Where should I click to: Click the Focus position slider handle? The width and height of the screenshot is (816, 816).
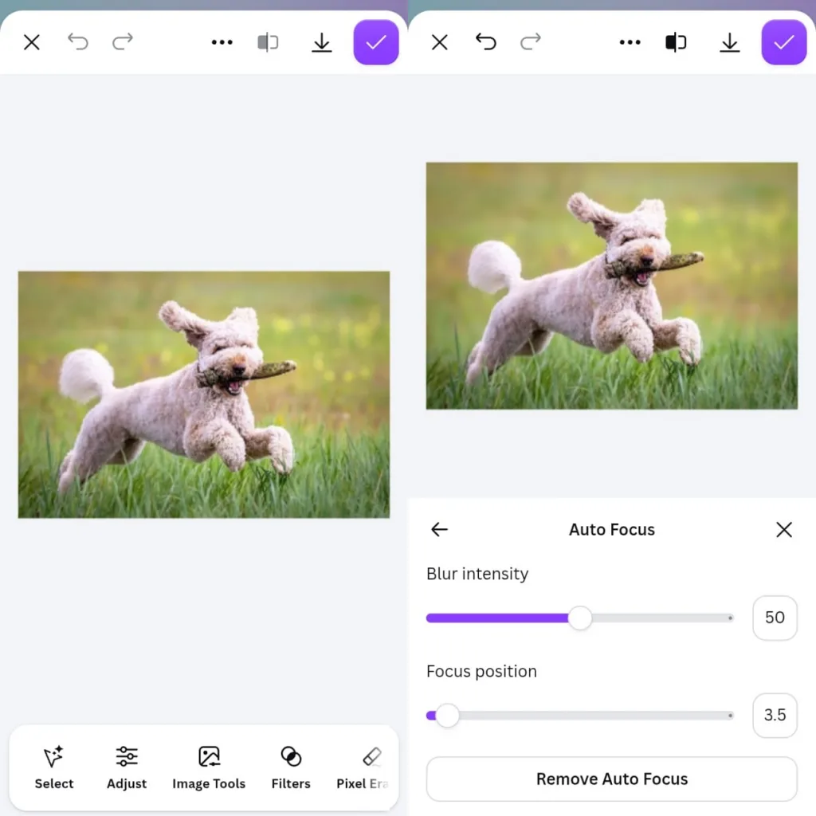[x=448, y=716]
